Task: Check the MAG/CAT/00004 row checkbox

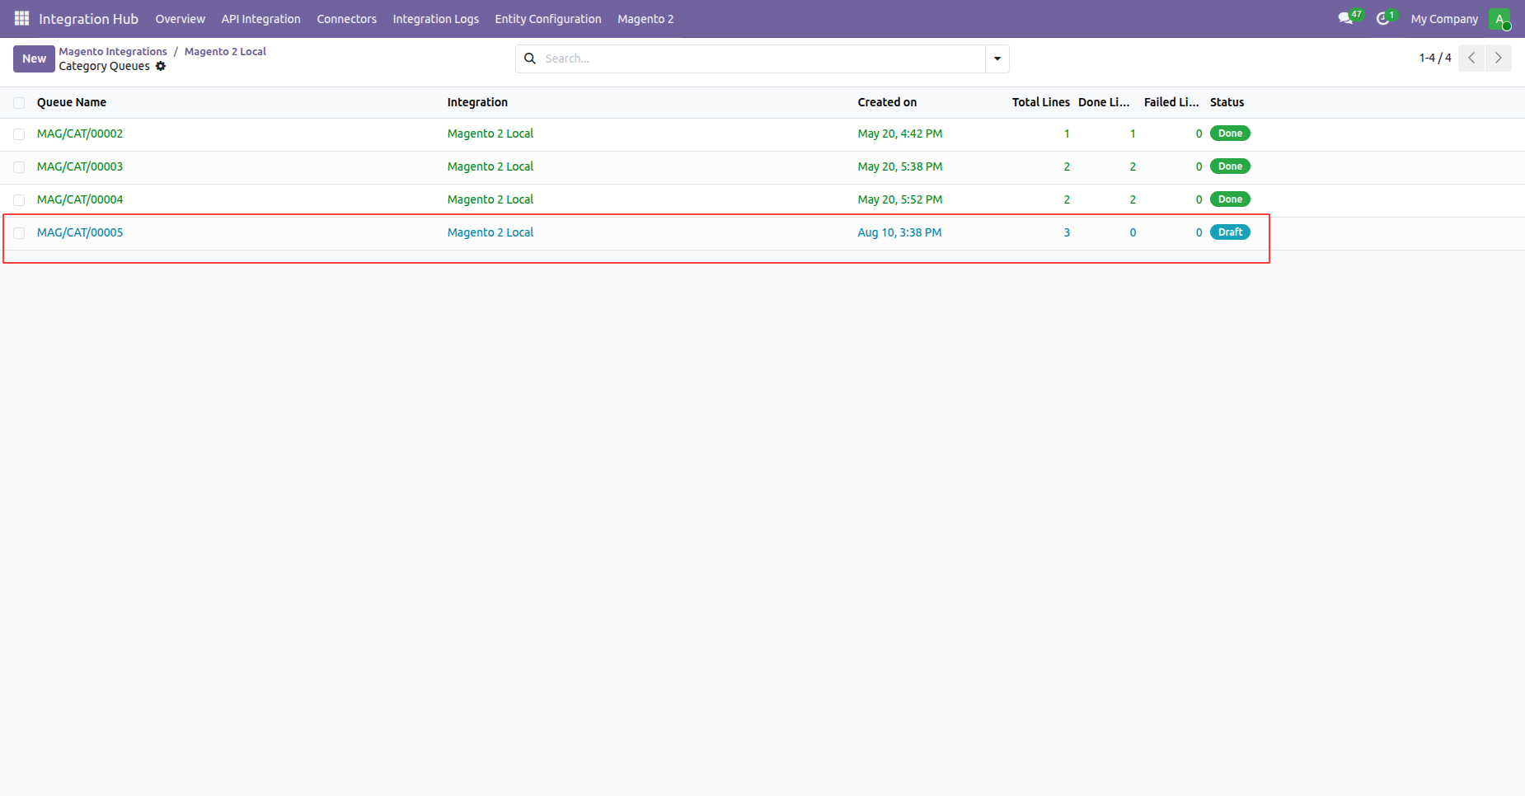Action: click(x=19, y=200)
